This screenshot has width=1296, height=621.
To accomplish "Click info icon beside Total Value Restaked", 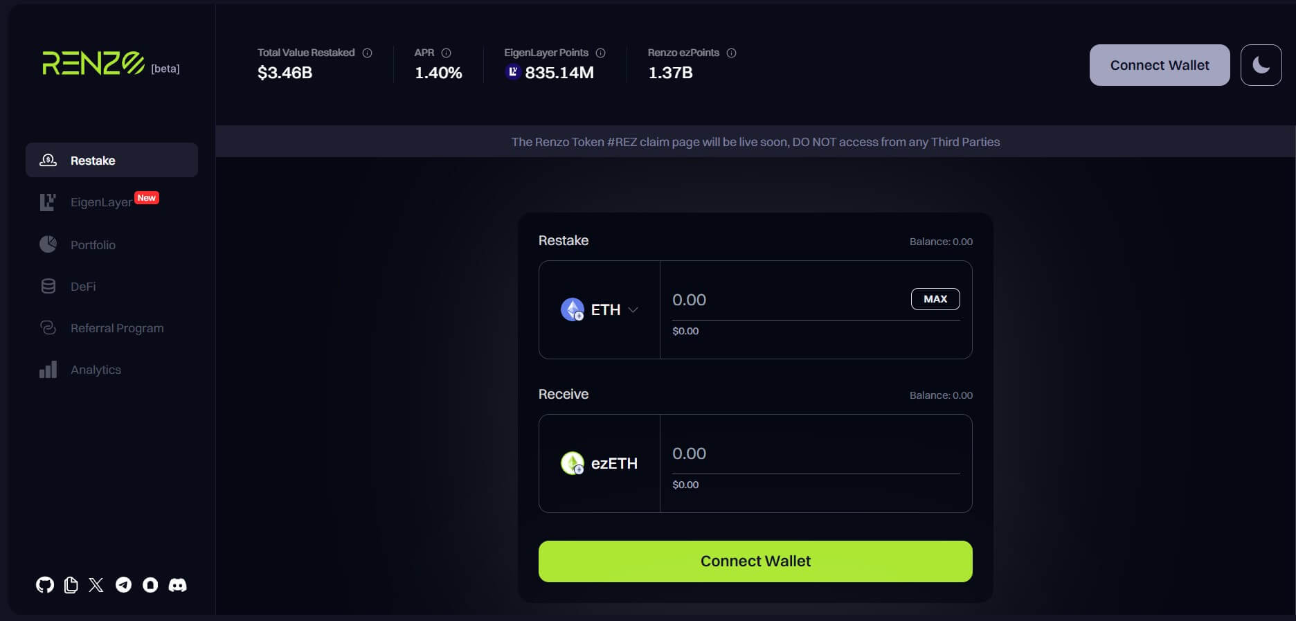I will [x=368, y=53].
